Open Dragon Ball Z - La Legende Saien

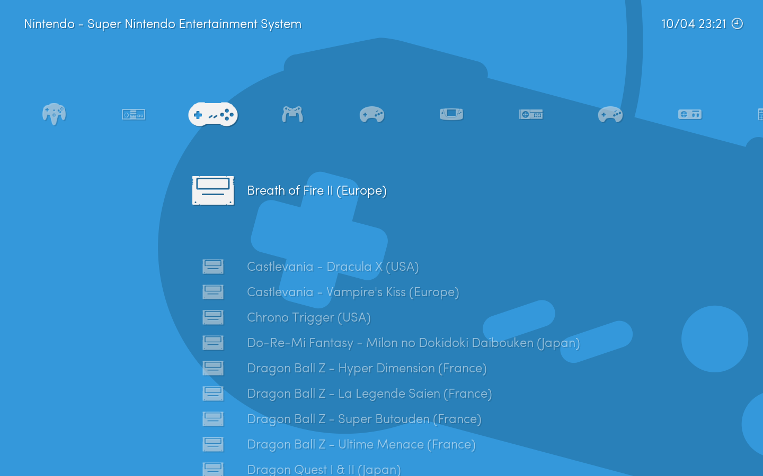pos(369,393)
